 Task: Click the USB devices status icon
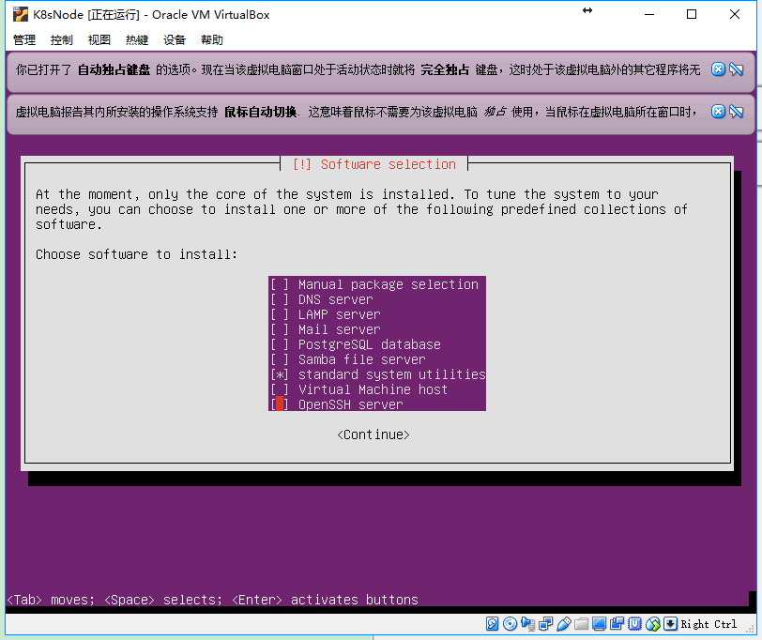click(564, 624)
